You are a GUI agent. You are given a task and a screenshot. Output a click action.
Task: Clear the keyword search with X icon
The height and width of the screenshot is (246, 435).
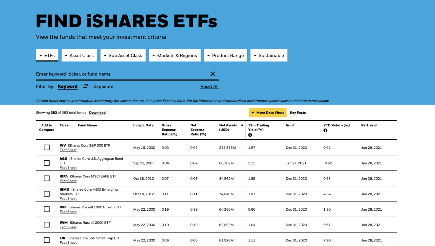click(213, 74)
